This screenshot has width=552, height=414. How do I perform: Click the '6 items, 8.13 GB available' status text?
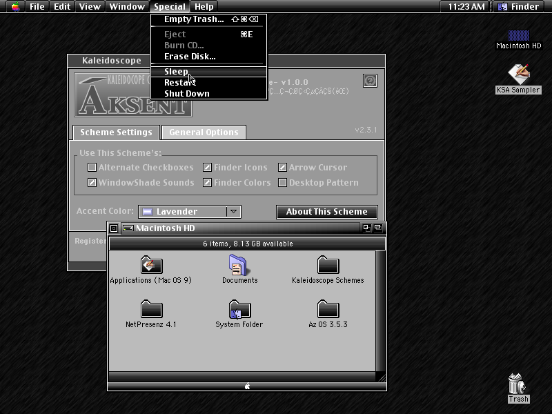(x=248, y=244)
